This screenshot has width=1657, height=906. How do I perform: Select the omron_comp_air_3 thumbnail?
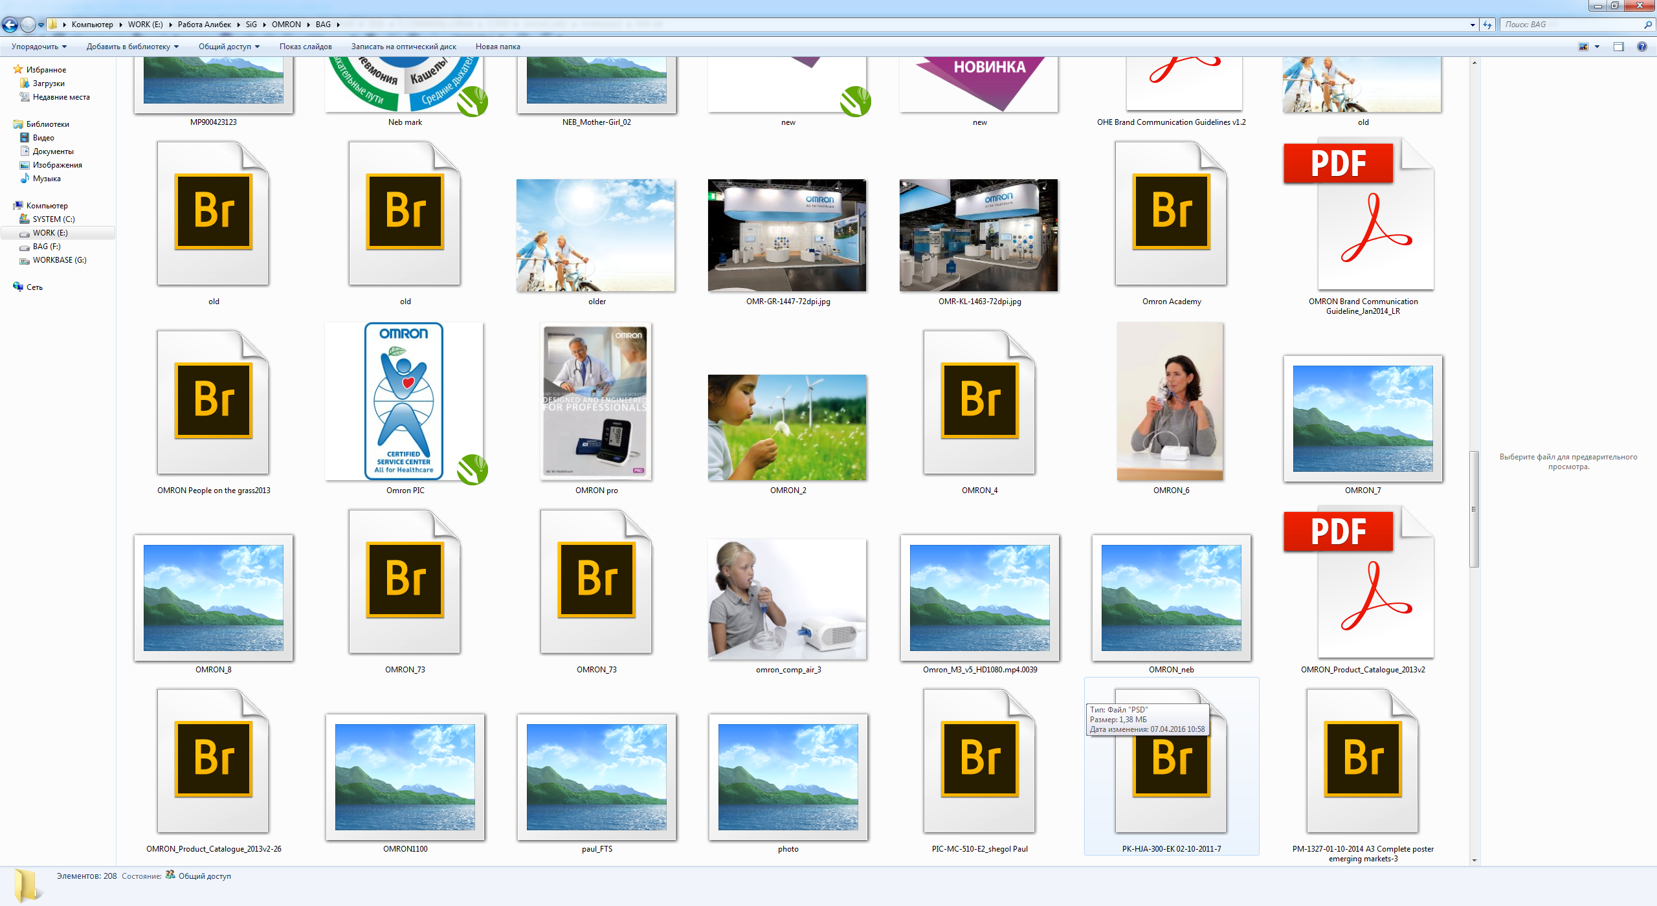pyautogui.click(x=787, y=599)
